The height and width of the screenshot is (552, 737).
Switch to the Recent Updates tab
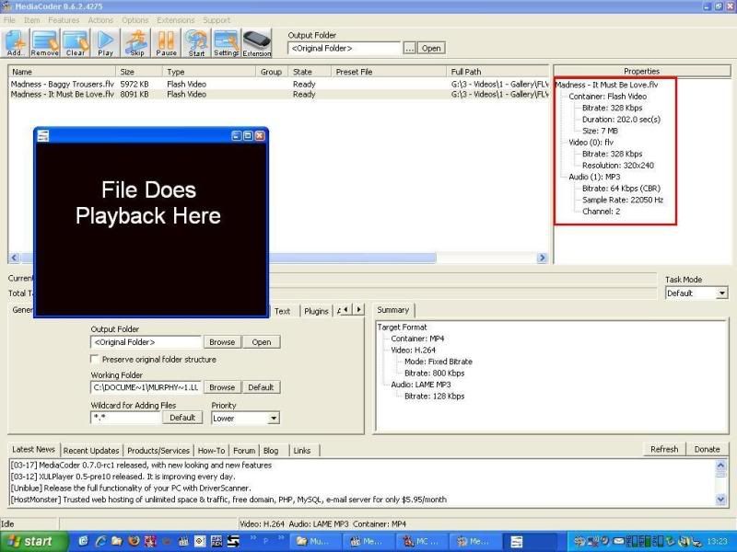click(91, 451)
